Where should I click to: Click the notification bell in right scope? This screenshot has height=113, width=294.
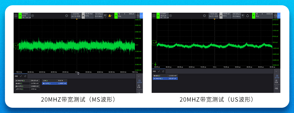248,16
